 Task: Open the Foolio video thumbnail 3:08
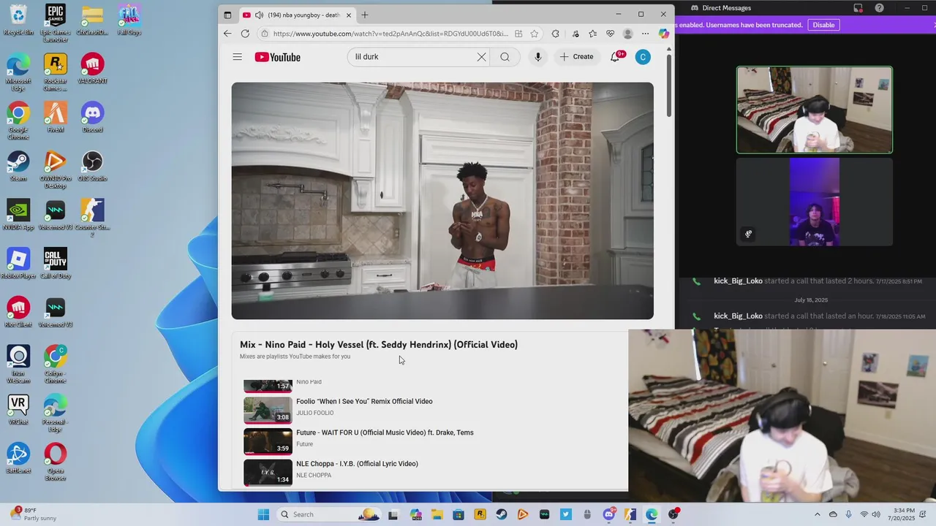[x=268, y=410]
